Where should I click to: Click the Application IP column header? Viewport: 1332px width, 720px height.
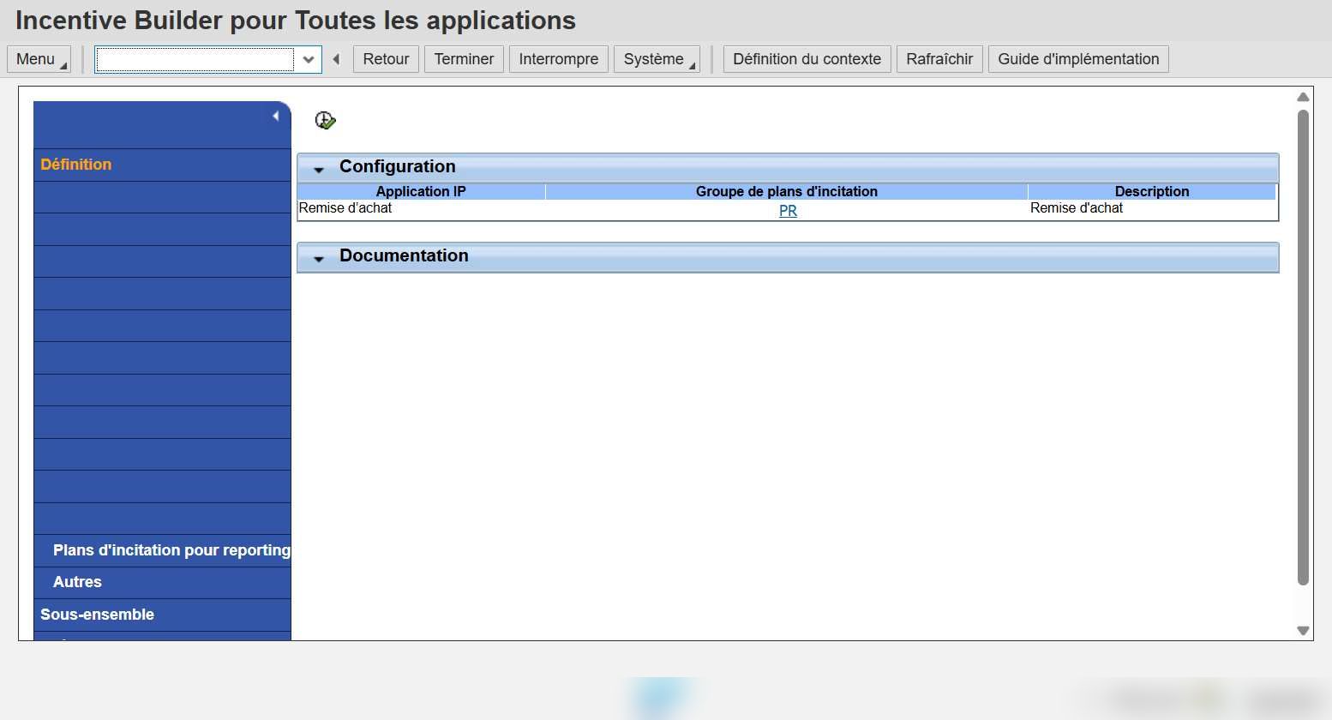click(x=421, y=191)
